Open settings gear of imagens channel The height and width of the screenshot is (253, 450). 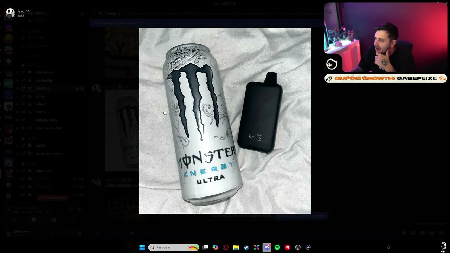tap(82, 88)
